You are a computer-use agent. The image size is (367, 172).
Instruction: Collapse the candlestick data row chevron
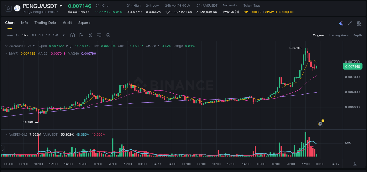tap(6, 46)
